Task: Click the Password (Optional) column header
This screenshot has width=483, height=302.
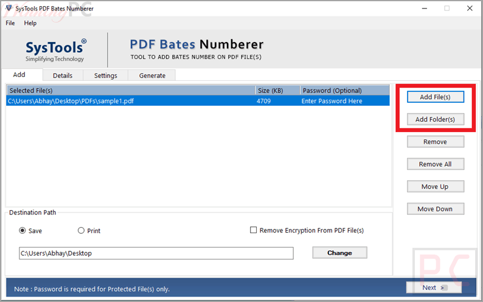Action: (x=345, y=90)
